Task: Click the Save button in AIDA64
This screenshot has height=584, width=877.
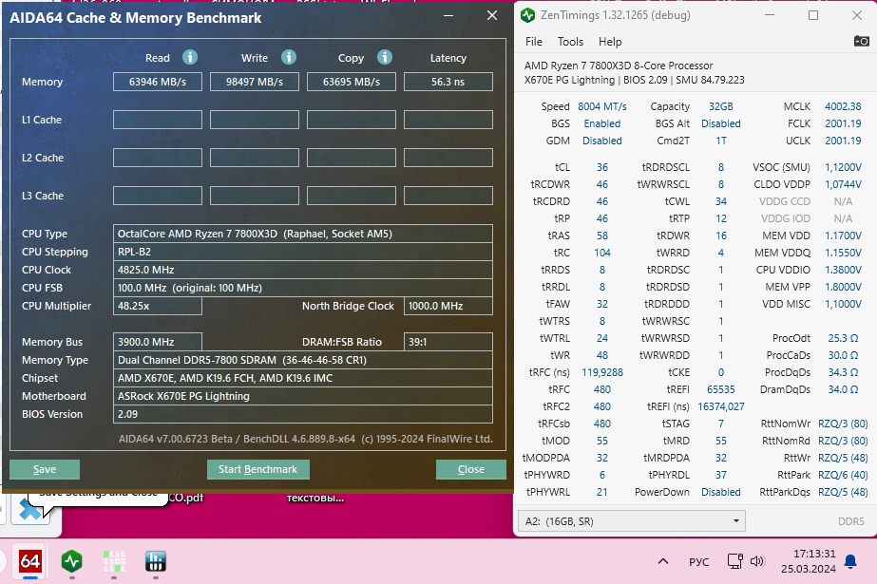Action: 45,469
